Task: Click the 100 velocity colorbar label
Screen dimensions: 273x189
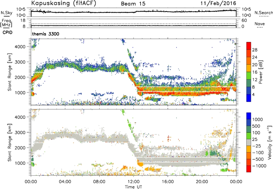Action: pos(256,133)
